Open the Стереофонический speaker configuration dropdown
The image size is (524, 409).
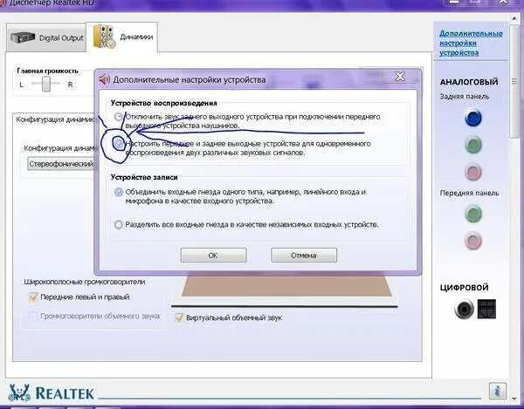coord(61,164)
